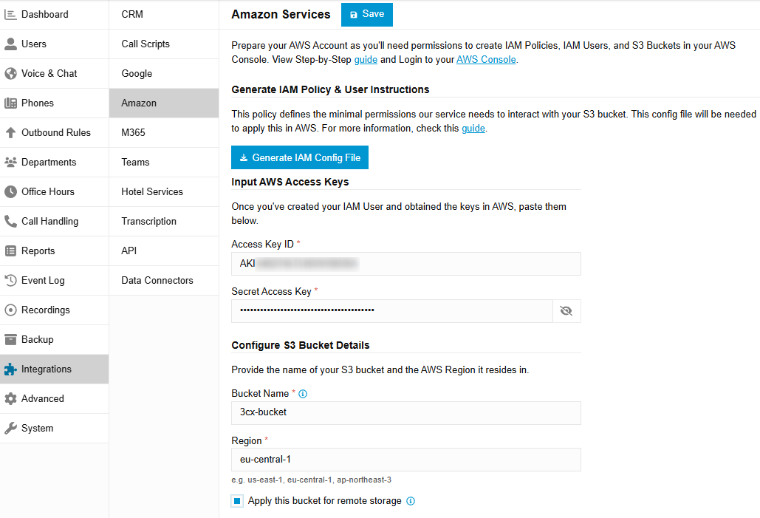This screenshot has height=518, width=760.
Task: Click the info icon beside Bucket Name
Action: (303, 394)
